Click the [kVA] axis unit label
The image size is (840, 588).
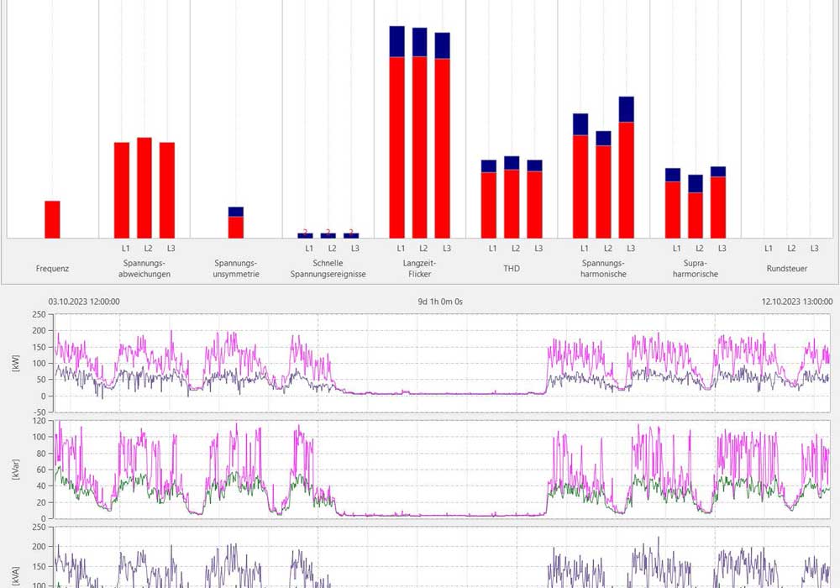tap(15, 577)
